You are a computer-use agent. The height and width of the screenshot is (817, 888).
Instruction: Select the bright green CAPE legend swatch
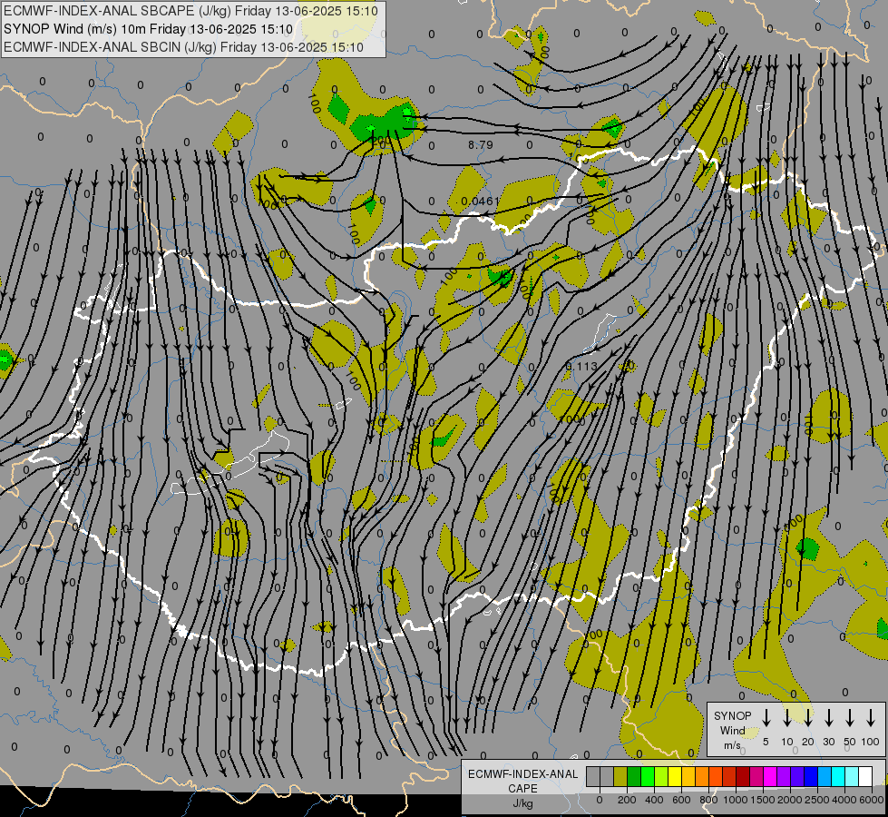(x=648, y=777)
